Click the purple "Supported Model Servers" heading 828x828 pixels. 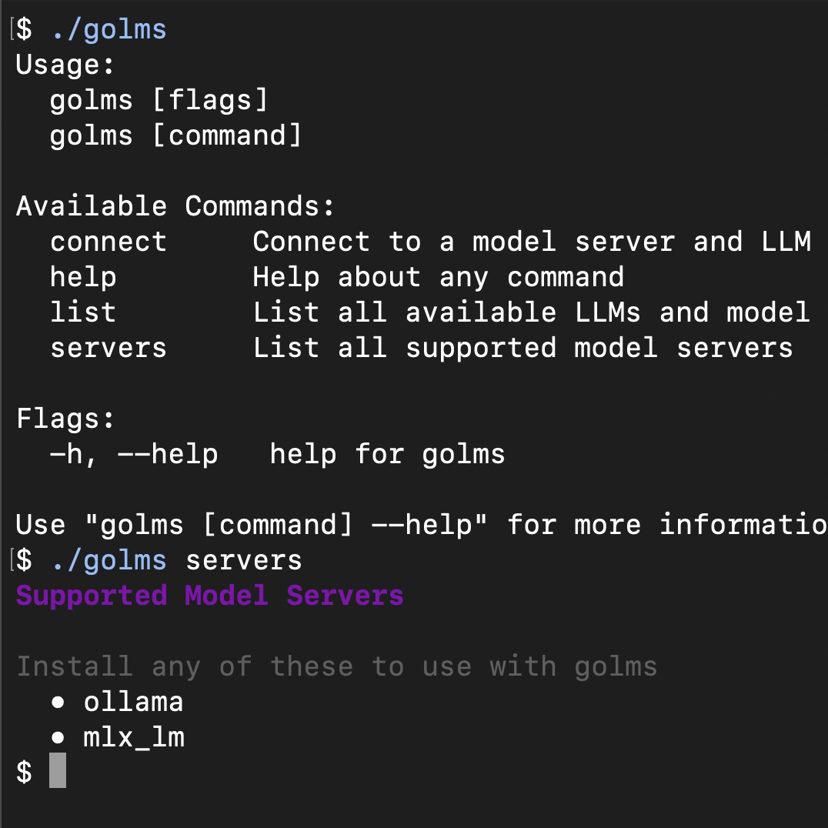click(x=209, y=596)
